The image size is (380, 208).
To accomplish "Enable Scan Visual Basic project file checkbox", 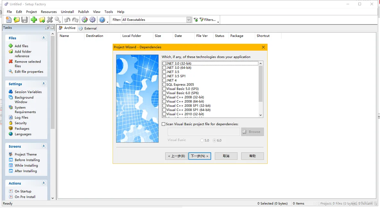I will pos(164,124).
